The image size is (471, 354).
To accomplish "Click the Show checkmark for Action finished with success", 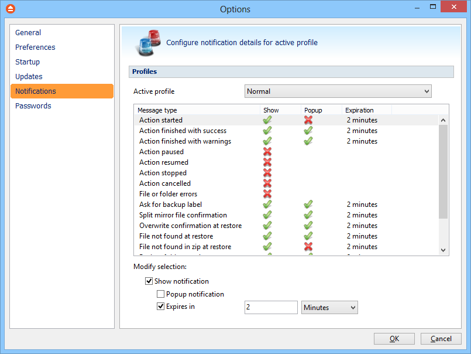I will coord(267,131).
